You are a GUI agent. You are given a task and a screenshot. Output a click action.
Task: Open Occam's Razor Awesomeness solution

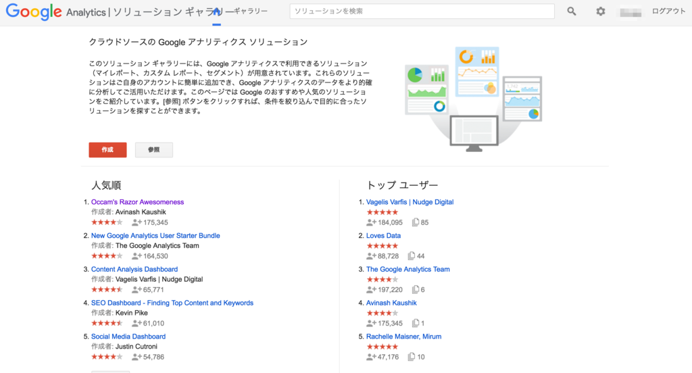click(x=137, y=202)
